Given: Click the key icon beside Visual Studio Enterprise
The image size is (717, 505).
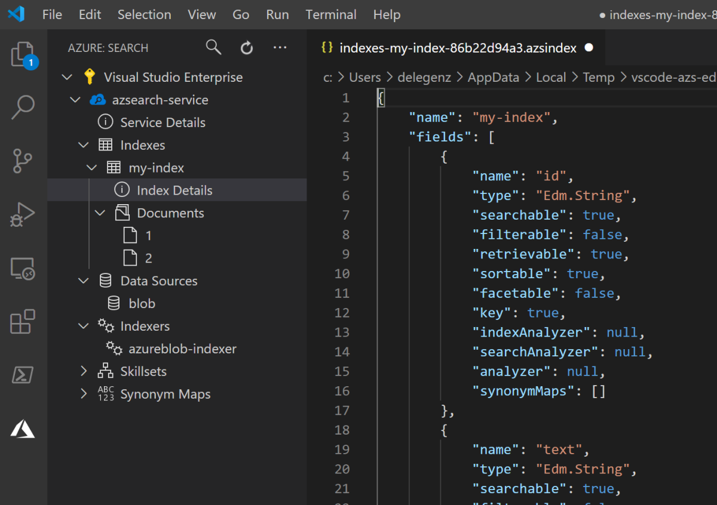Looking at the screenshot, I should point(90,77).
